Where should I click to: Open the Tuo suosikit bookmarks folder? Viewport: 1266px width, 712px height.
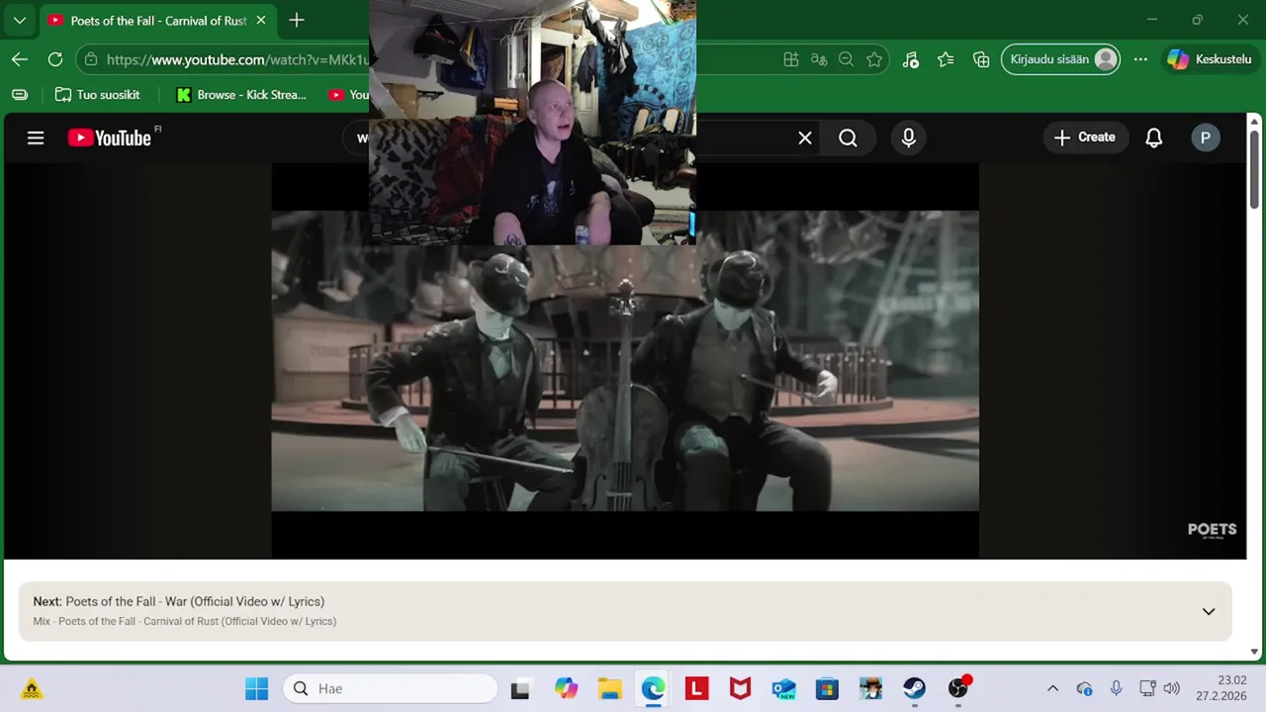click(97, 95)
